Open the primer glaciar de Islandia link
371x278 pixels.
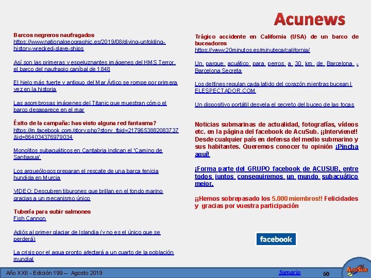87,235
